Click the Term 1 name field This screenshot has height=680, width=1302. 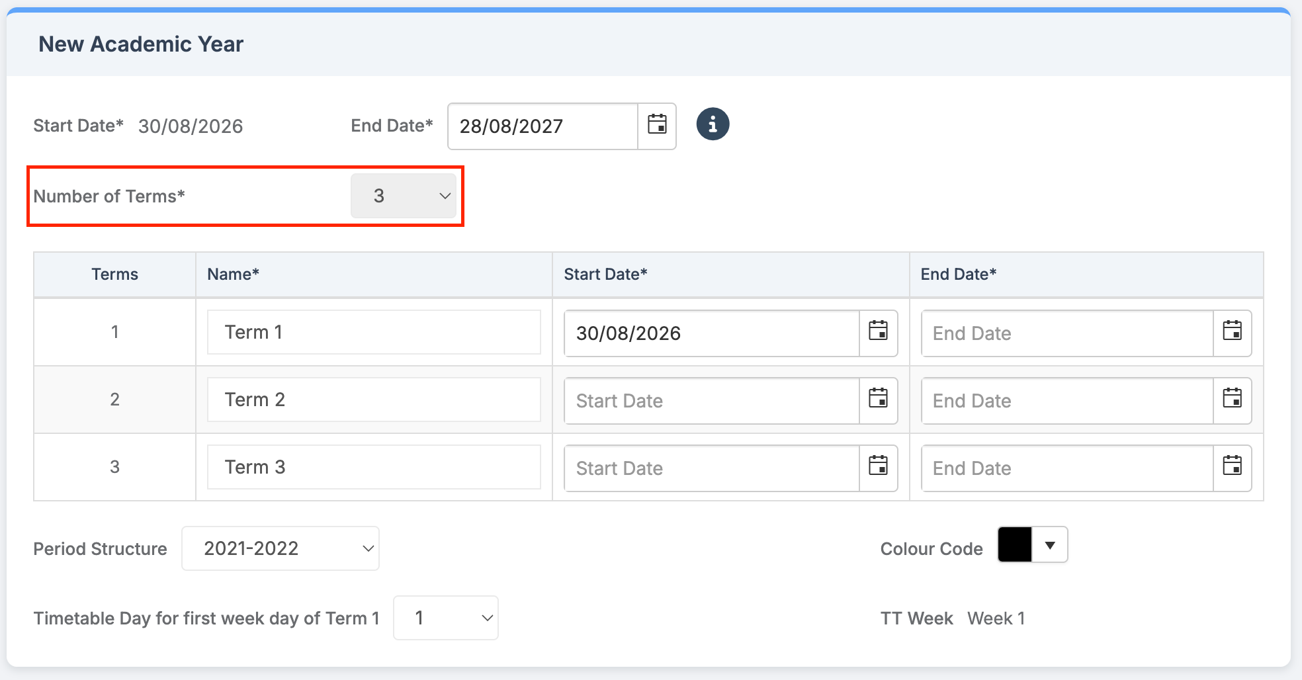click(374, 332)
